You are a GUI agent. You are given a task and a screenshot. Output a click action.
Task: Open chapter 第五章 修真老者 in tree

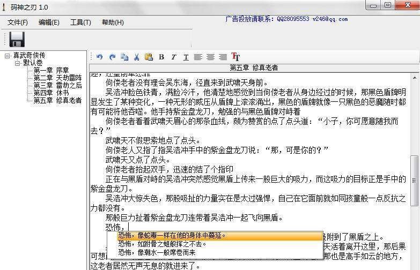57,100
